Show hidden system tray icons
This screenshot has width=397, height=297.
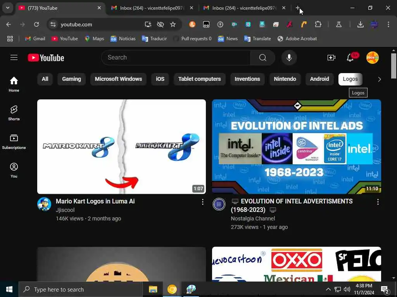(x=328, y=289)
